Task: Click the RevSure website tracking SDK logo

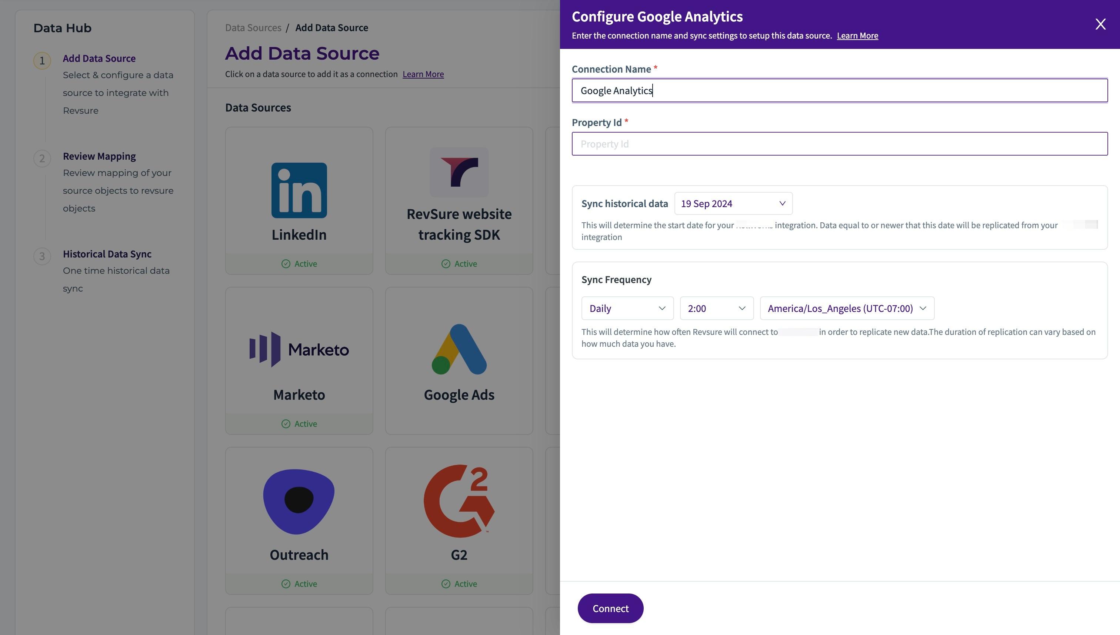Action: click(x=459, y=172)
